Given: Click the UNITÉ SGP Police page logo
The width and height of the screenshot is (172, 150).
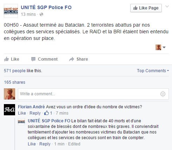Looking at the screenshot, I should [11, 11].
